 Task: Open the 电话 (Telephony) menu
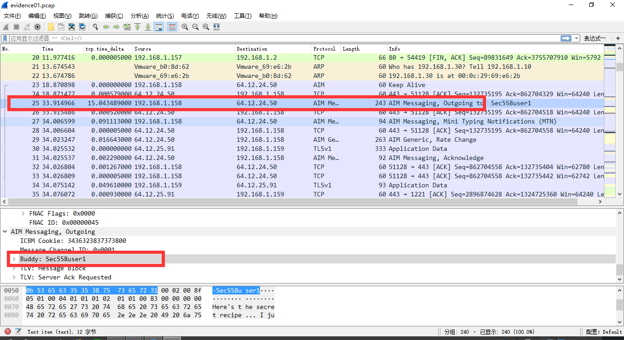click(x=190, y=16)
